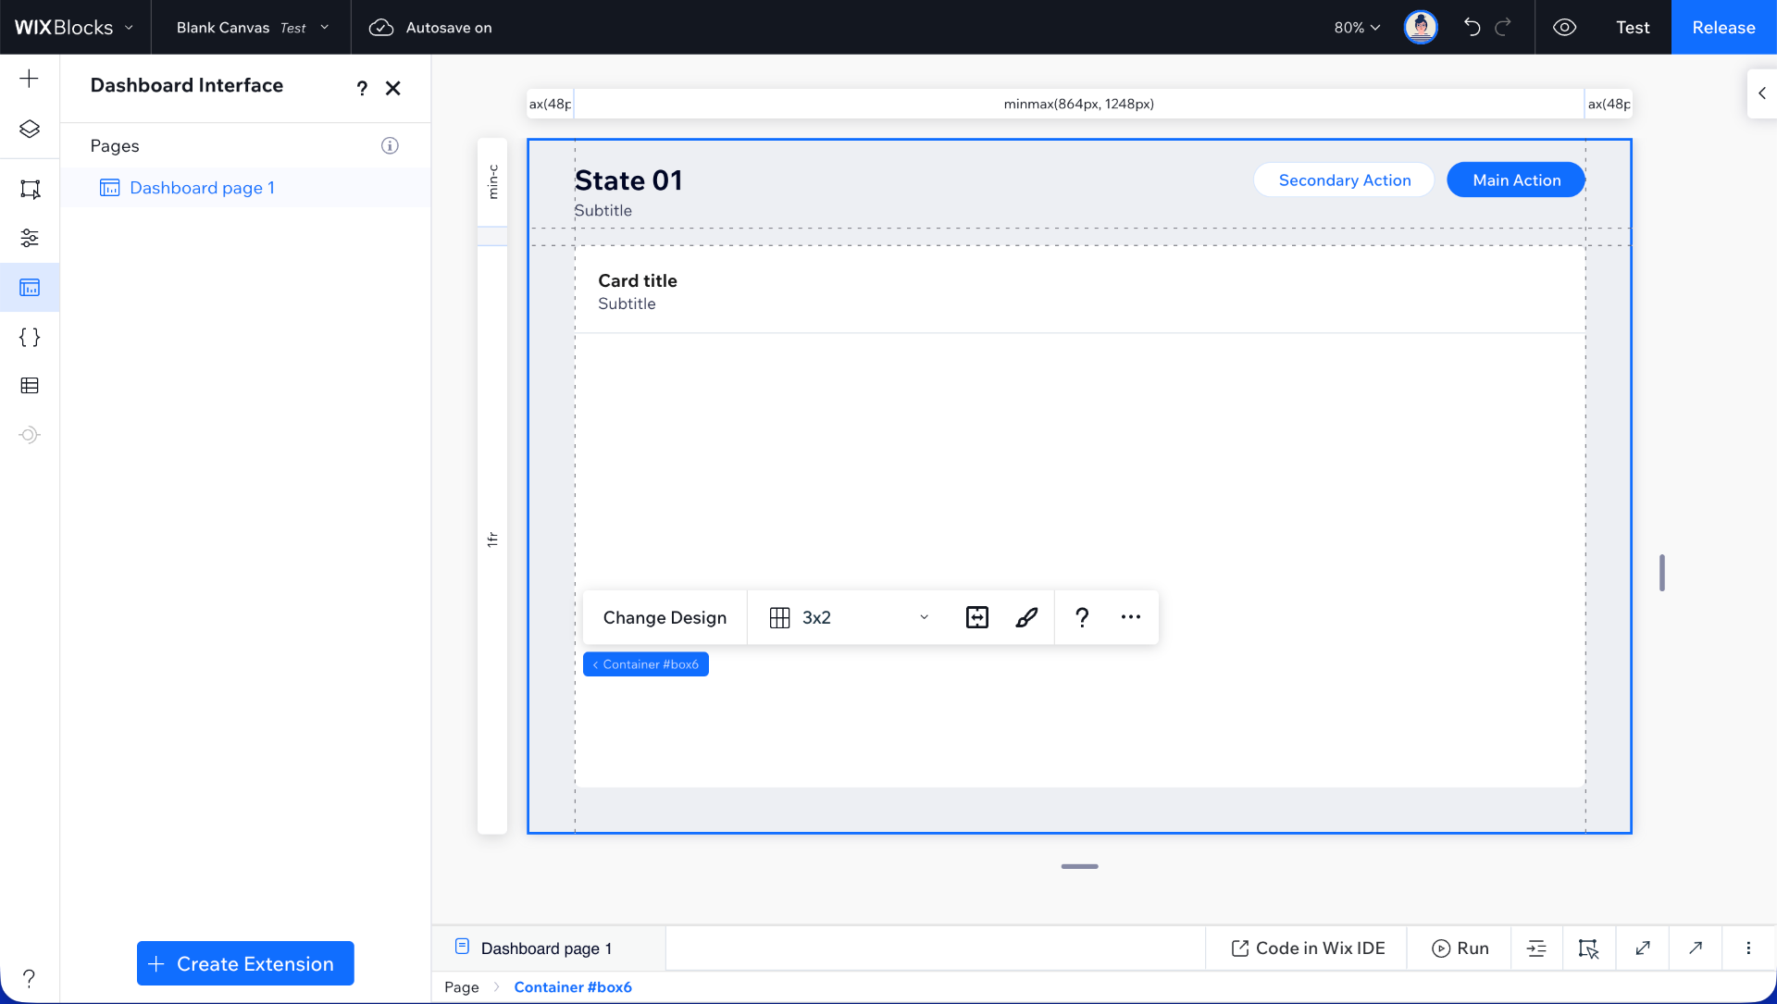The height and width of the screenshot is (1004, 1777).
Task: Click the Secondary Action button
Action: pyautogui.click(x=1344, y=180)
